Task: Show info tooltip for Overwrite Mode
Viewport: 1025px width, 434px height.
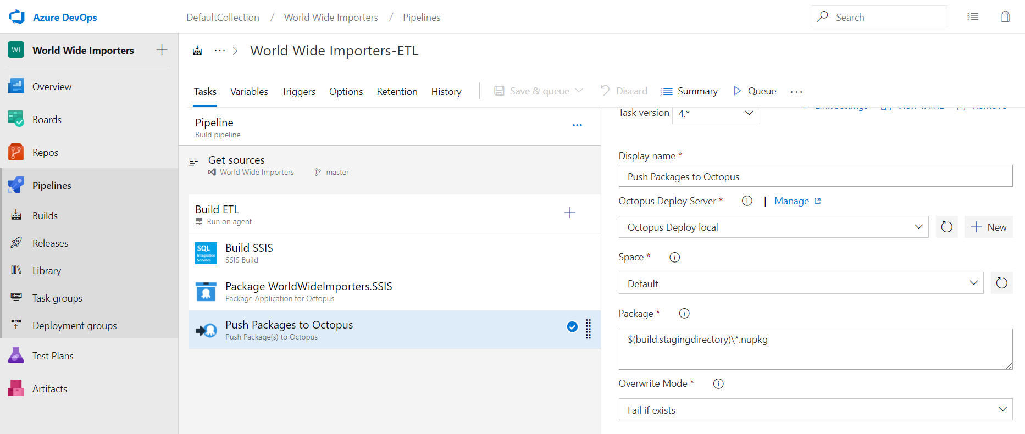Action: (x=718, y=384)
